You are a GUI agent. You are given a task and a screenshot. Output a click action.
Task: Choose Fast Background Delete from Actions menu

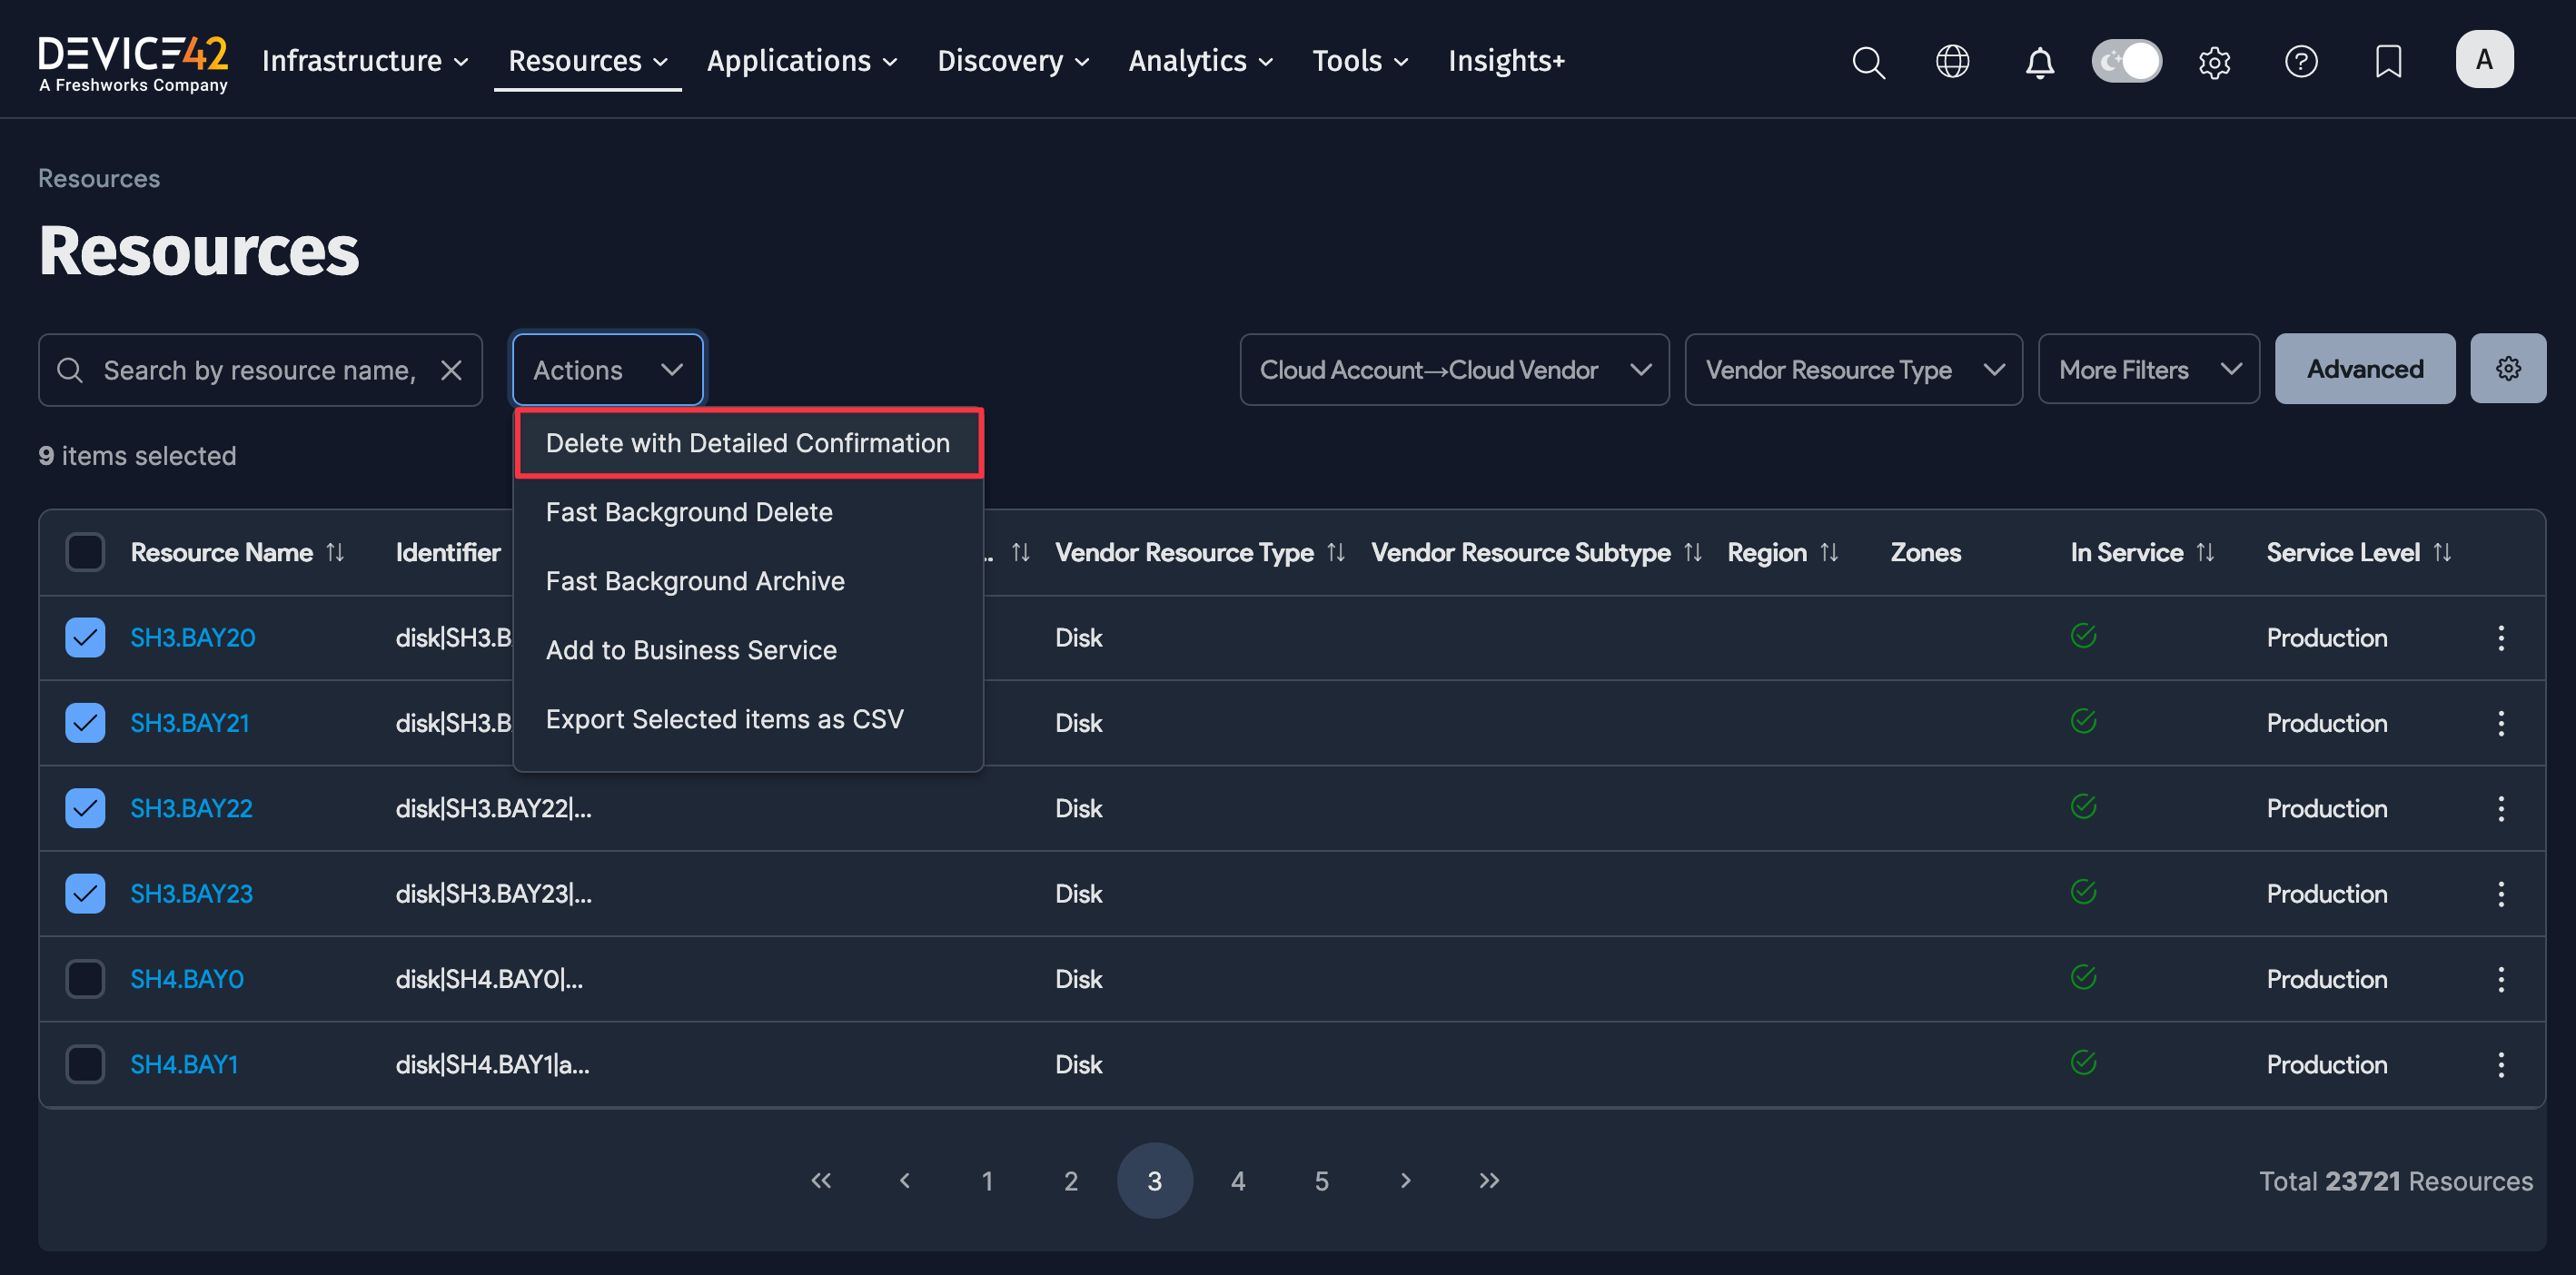tap(689, 511)
